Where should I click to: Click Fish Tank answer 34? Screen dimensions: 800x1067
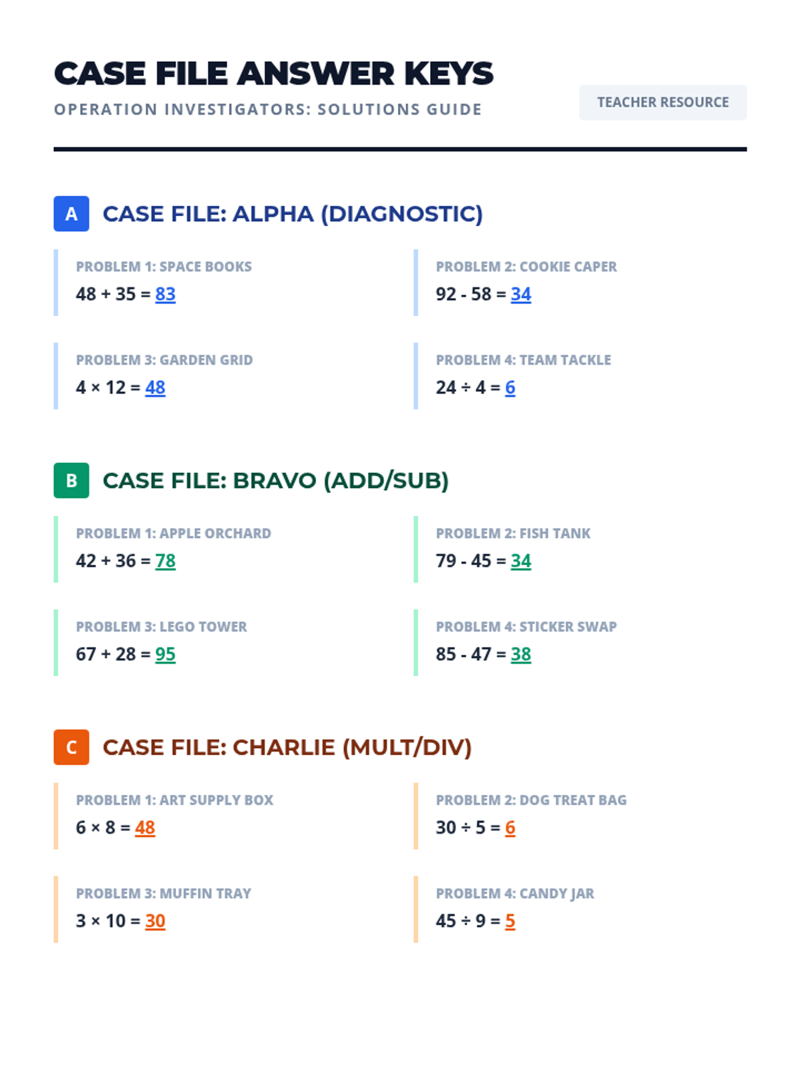click(521, 561)
